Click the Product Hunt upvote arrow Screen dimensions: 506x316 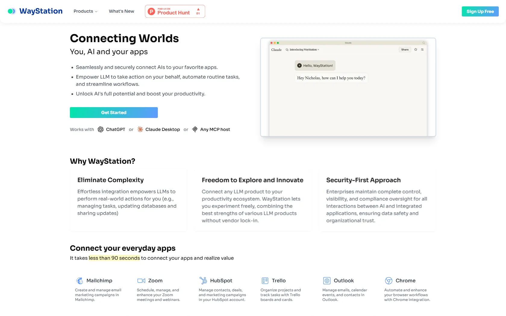(x=198, y=9)
